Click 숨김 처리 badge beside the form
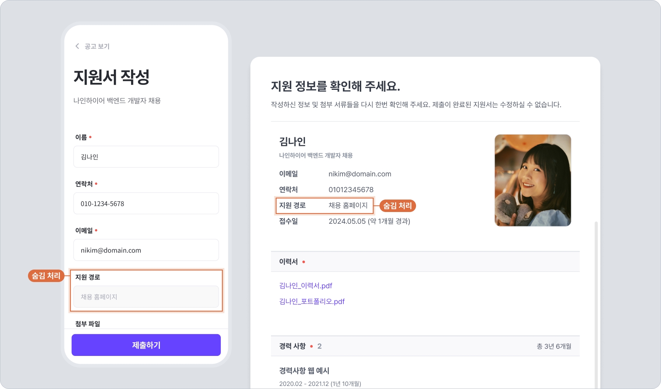This screenshot has height=389, width=661. [46, 276]
